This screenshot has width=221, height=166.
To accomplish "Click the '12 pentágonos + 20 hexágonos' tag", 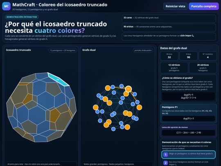I will 63,50.
